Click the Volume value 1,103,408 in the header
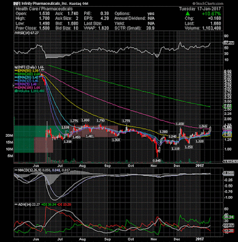Screen dimensions: 238x242 click(x=211, y=28)
